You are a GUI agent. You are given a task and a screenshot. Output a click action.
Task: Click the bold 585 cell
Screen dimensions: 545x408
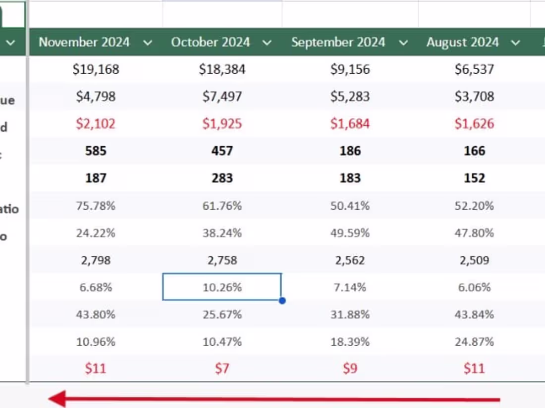tap(96, 151)
